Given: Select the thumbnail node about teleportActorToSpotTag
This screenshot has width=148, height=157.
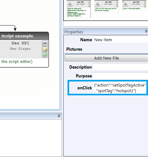Looking at the screenshot, I should pos(79,9).
